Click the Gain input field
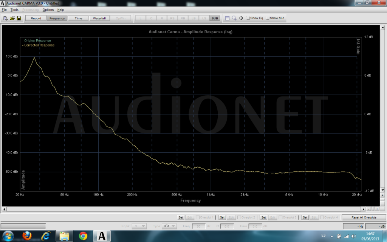The width and height of the screenshot is (387, 242). pyautogui.click(x=255, y=226)
